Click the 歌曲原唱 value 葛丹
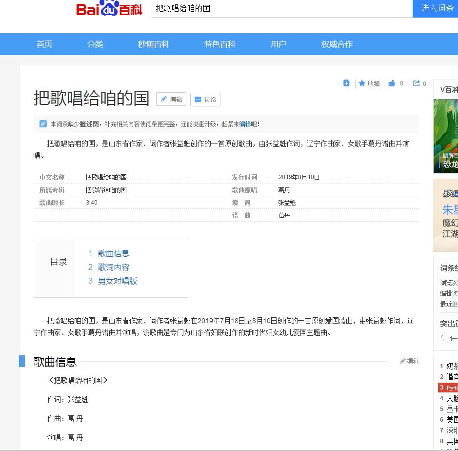 pos(284,190)
